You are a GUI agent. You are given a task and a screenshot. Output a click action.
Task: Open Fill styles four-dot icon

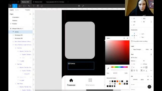(x=148, y=76)
